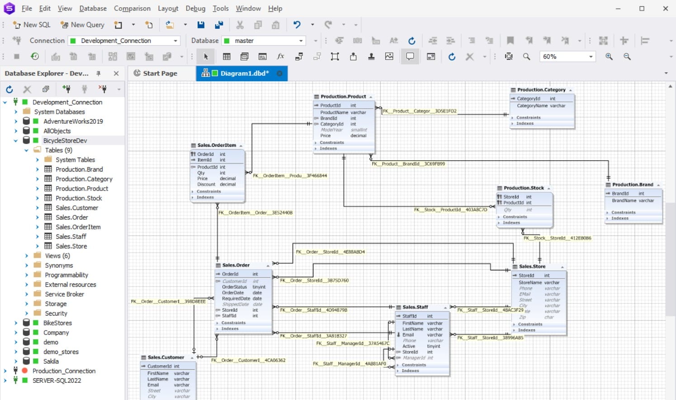Open the Database combo box showing master
Image resolution: width=676 pixels, height=400 pixels.
(264, 41)
